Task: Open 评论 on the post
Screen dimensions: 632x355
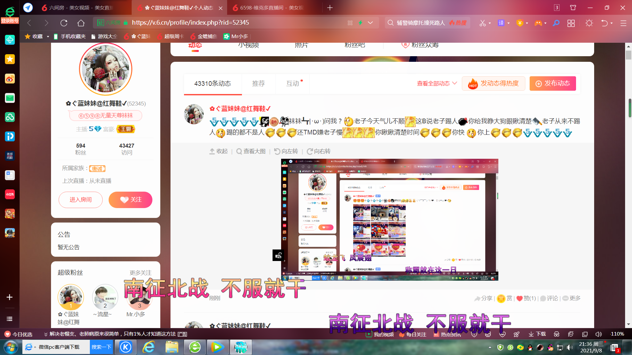Action: [549, 298]
